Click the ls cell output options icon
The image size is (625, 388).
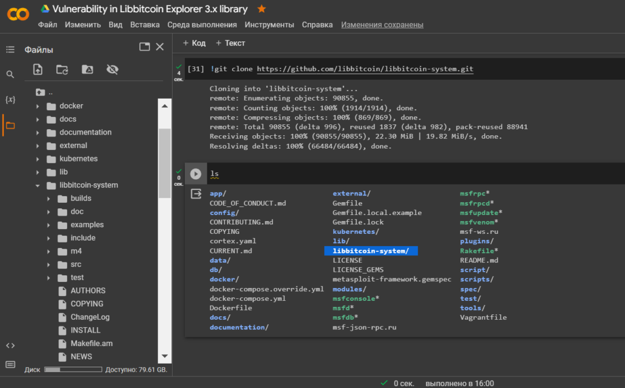point(196,194)
